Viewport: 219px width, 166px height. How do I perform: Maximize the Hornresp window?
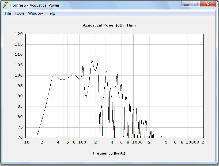coord(195,4)
